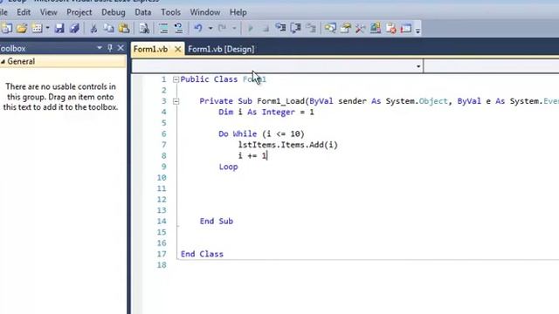Open the Tools menu
Viewport: 559px width, 314px height.
(171, 12)
